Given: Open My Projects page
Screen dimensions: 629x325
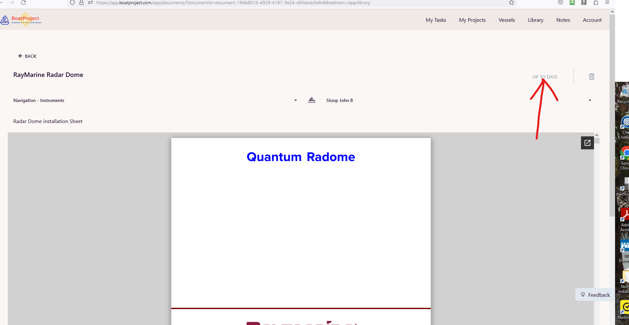Looking at the screenshot, I should point(472,20).
